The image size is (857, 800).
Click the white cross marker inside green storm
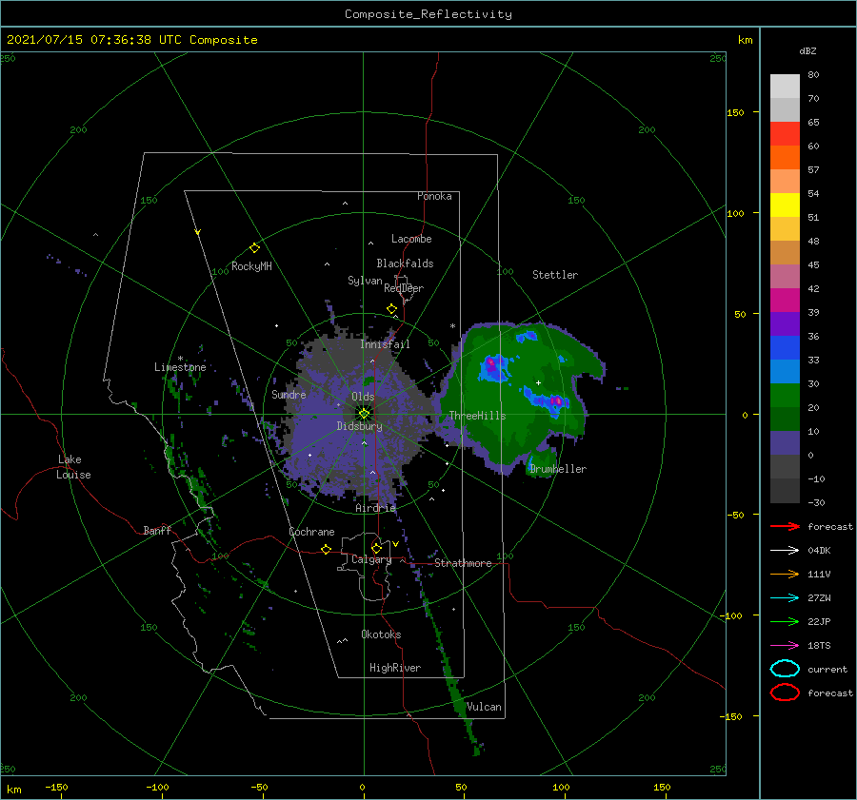tap(538, 382)
